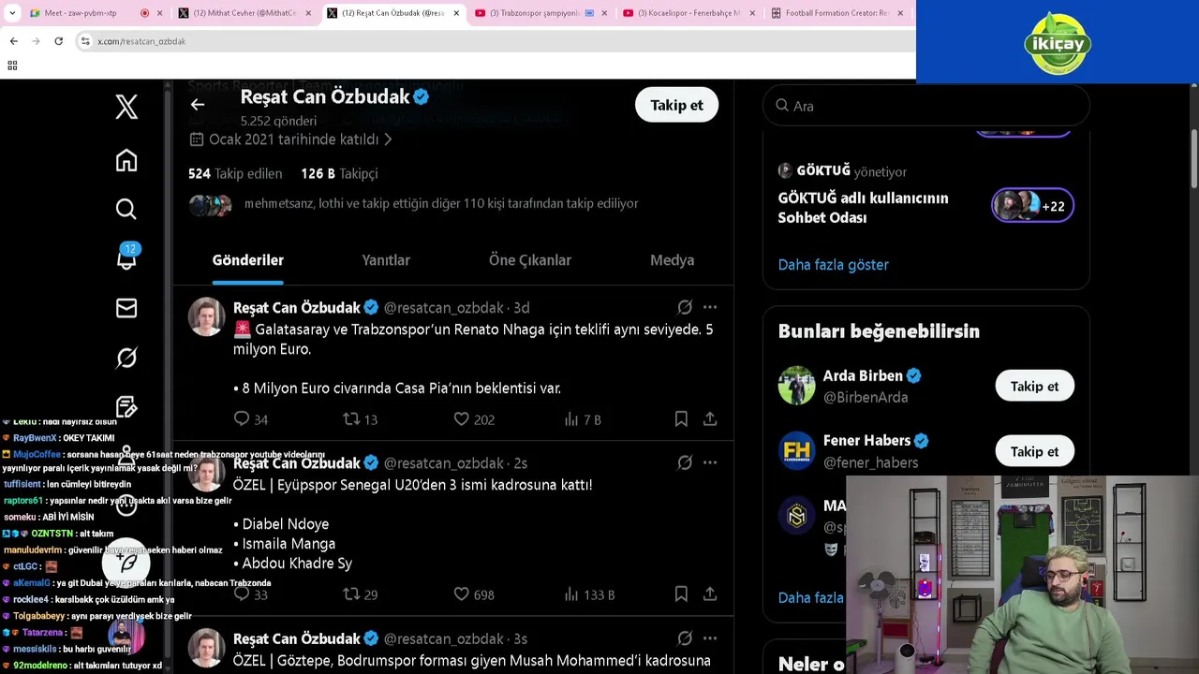The image size is (1199, 674).
Task: Click browser back arrow button
Action: (13, 41)
